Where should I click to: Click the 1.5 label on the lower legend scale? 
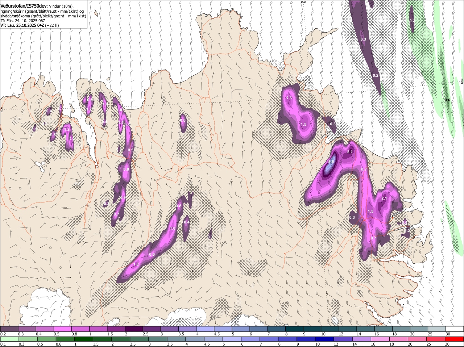[96, 344]
